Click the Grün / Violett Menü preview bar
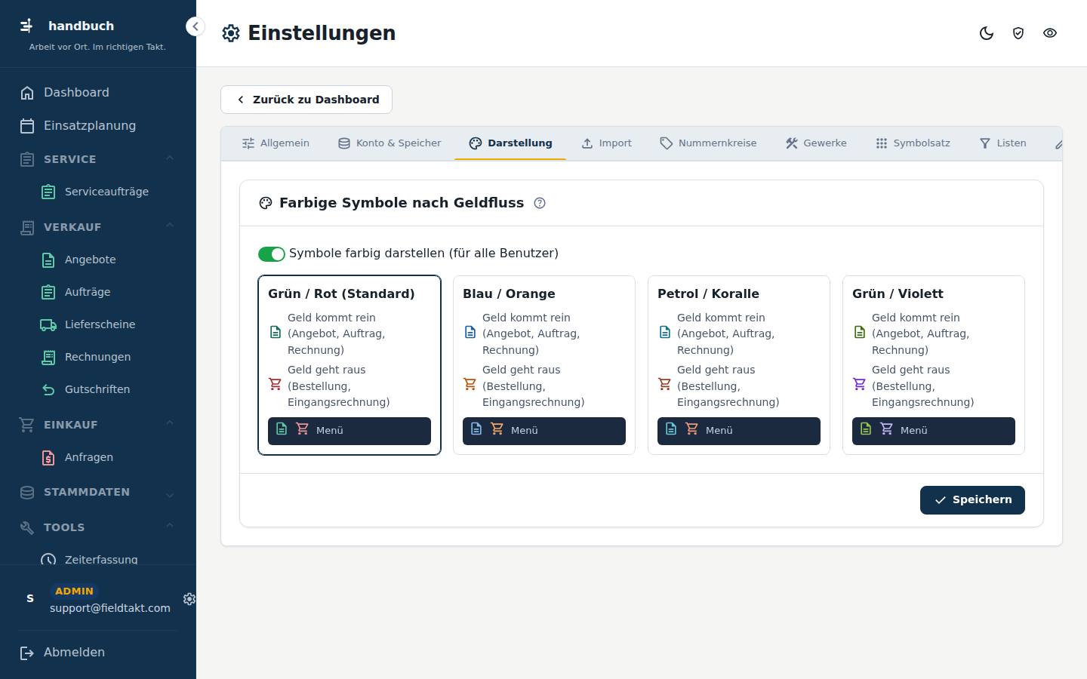1087x679 pixels. tap(934, 431)
